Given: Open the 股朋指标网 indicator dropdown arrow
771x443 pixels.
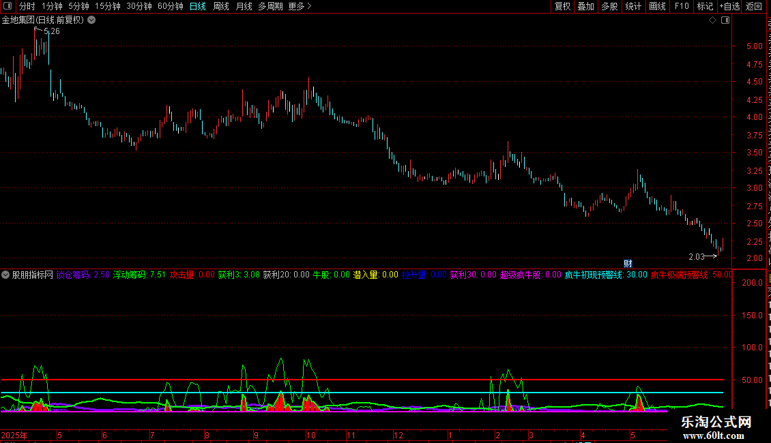Looking at the screenshot, I should pos(5,275).
